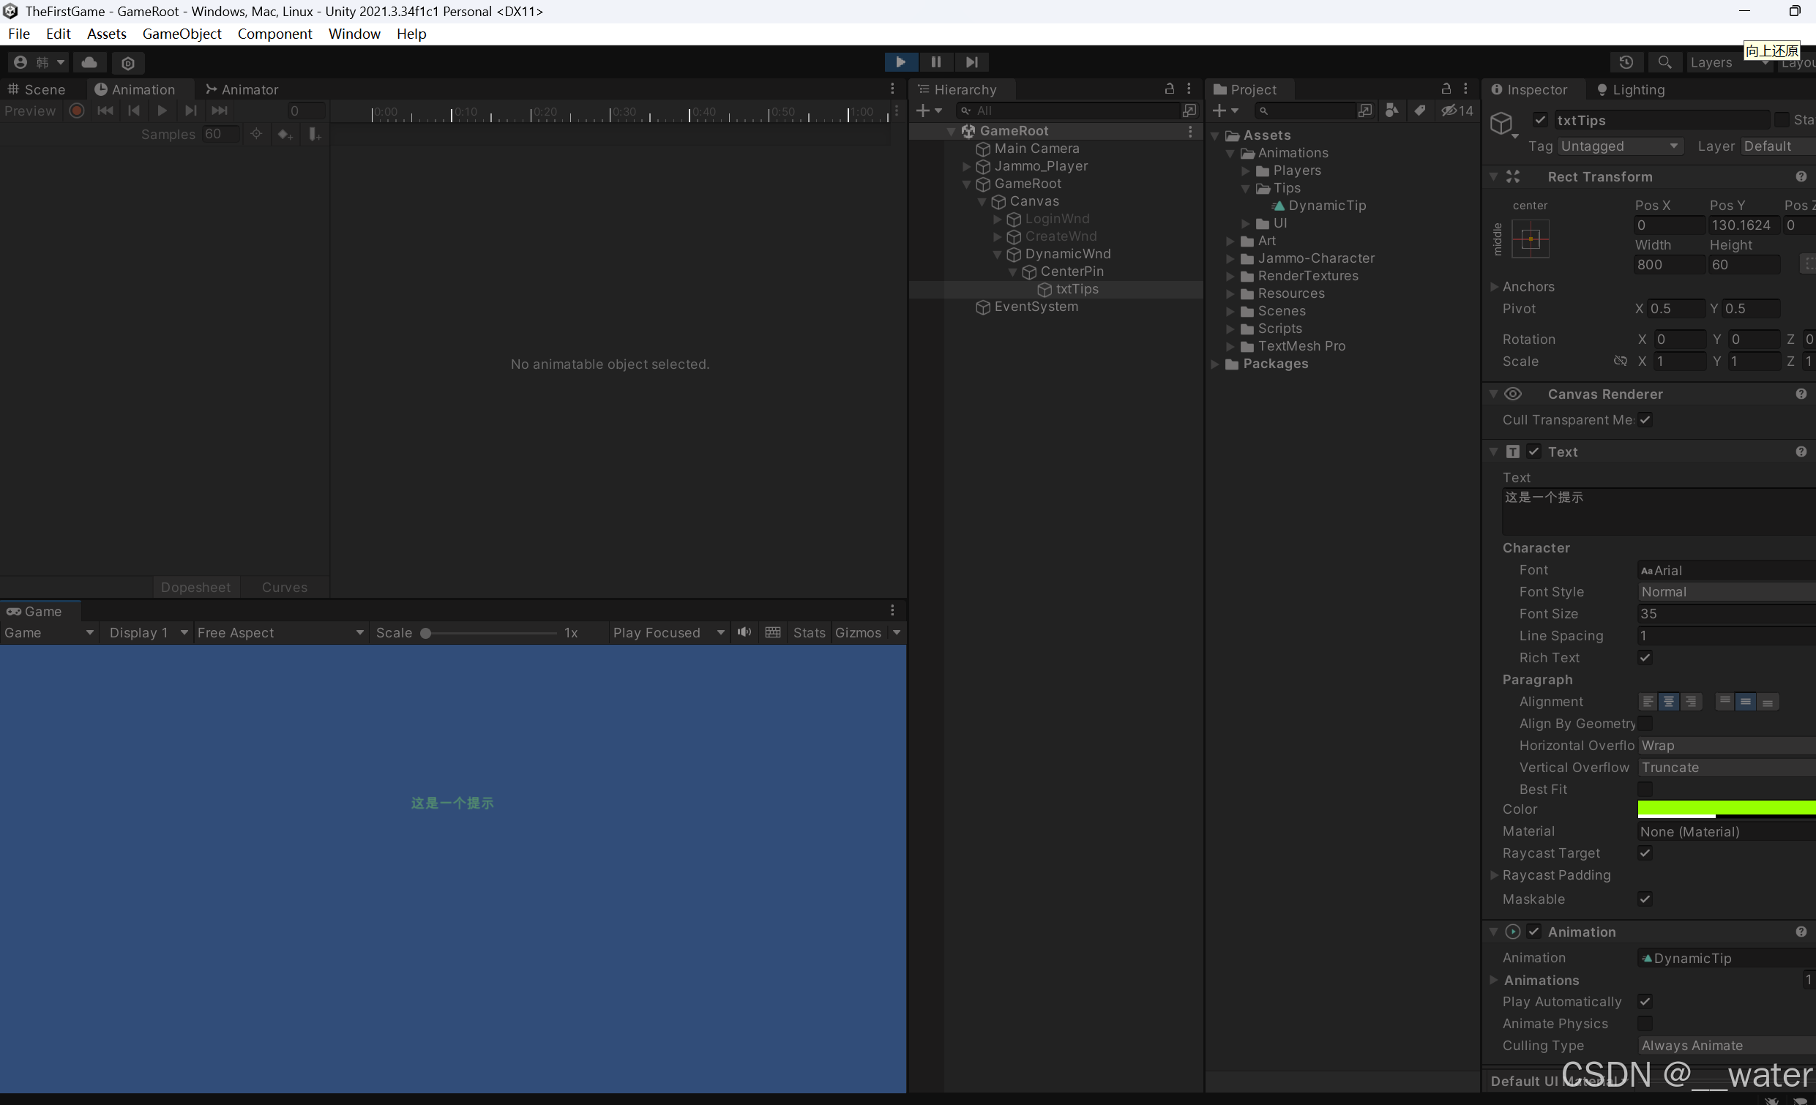Open the GameObject menu
Image resolution: width=1816 pixels, height=1105 pixels.
point(182,34)
